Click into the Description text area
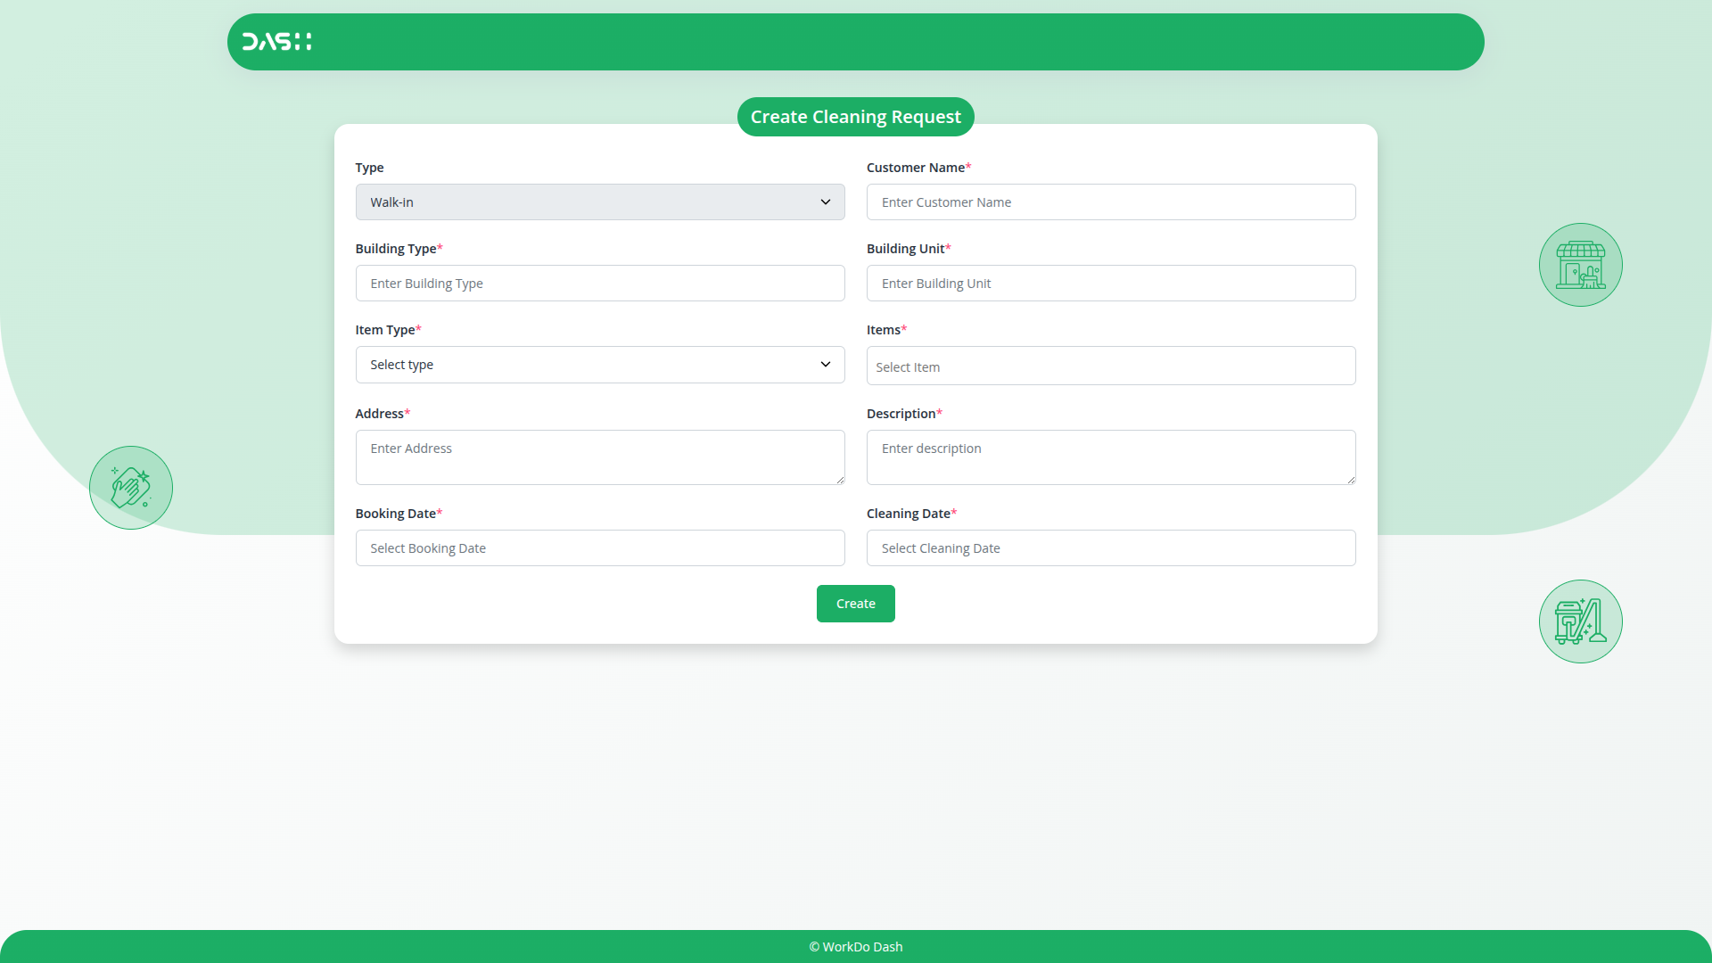This screenshot has width=1712, height=963. [x=1111, y=457]
